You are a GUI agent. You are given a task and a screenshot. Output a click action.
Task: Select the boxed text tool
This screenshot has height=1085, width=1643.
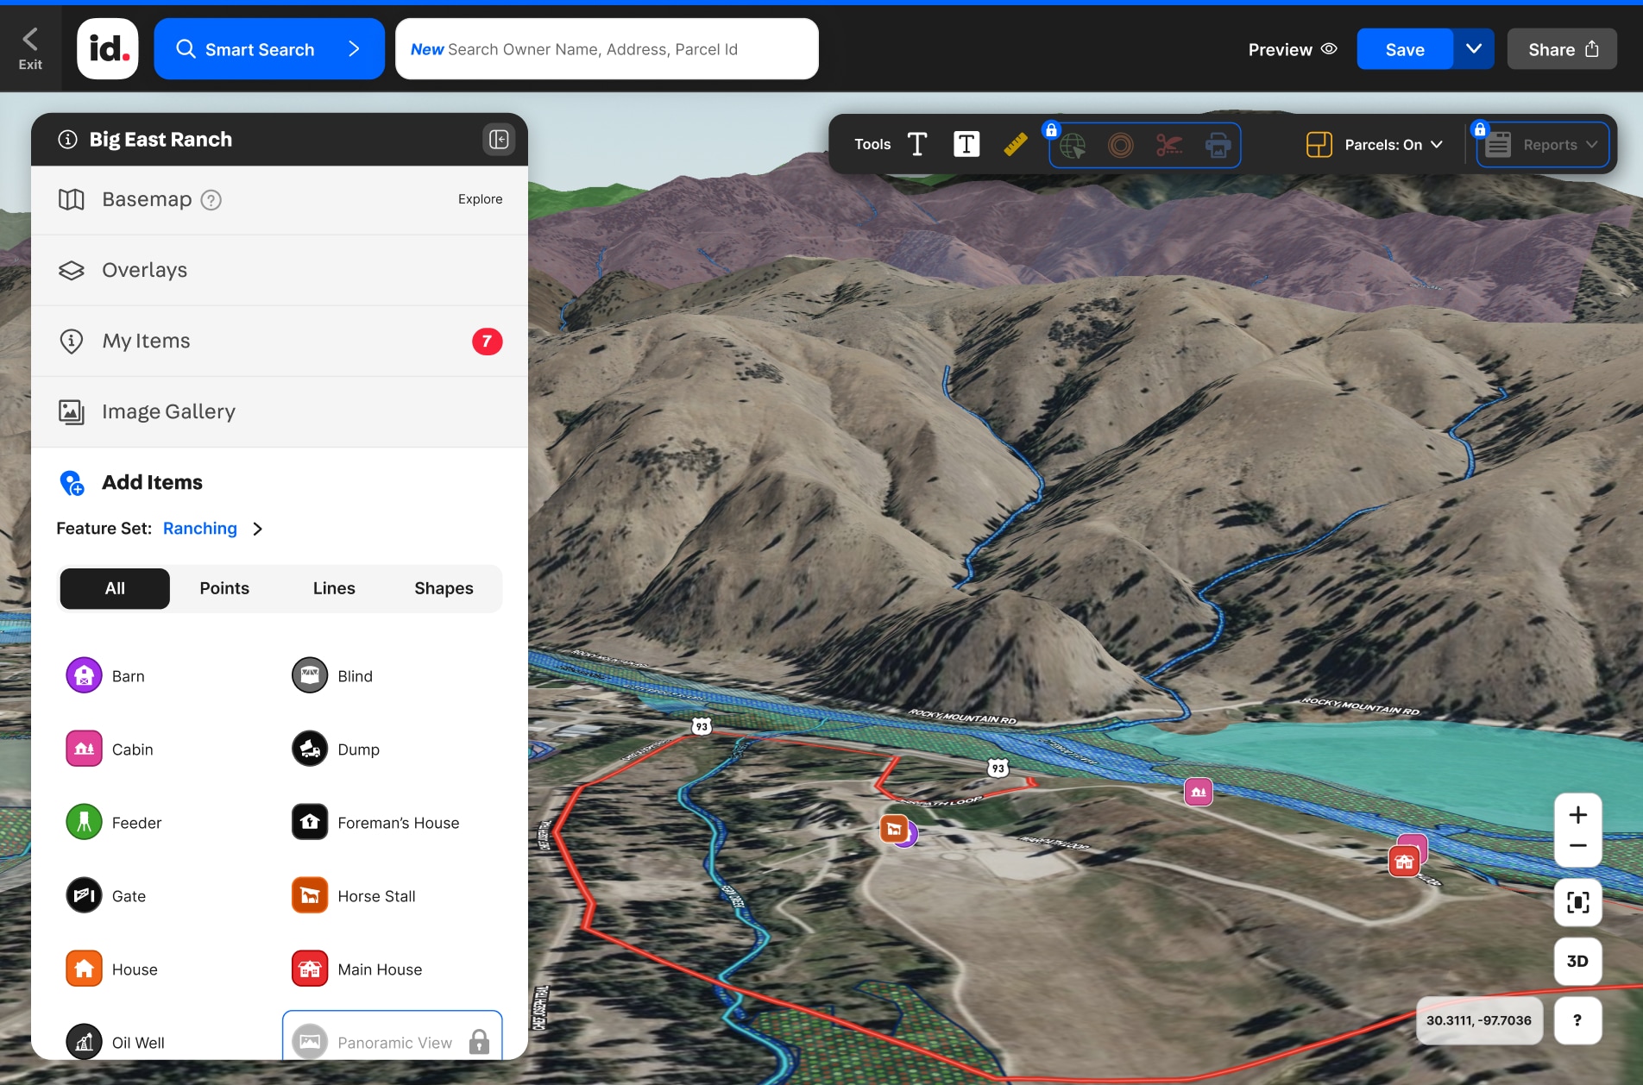coord(966,144)
